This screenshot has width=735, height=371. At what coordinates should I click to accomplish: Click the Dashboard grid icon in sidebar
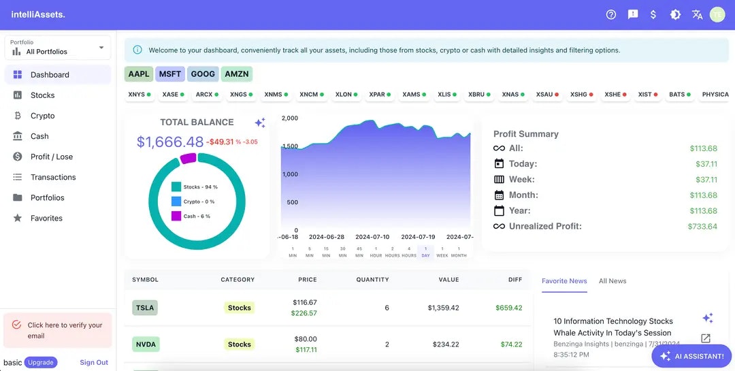[x=18, y=75]
